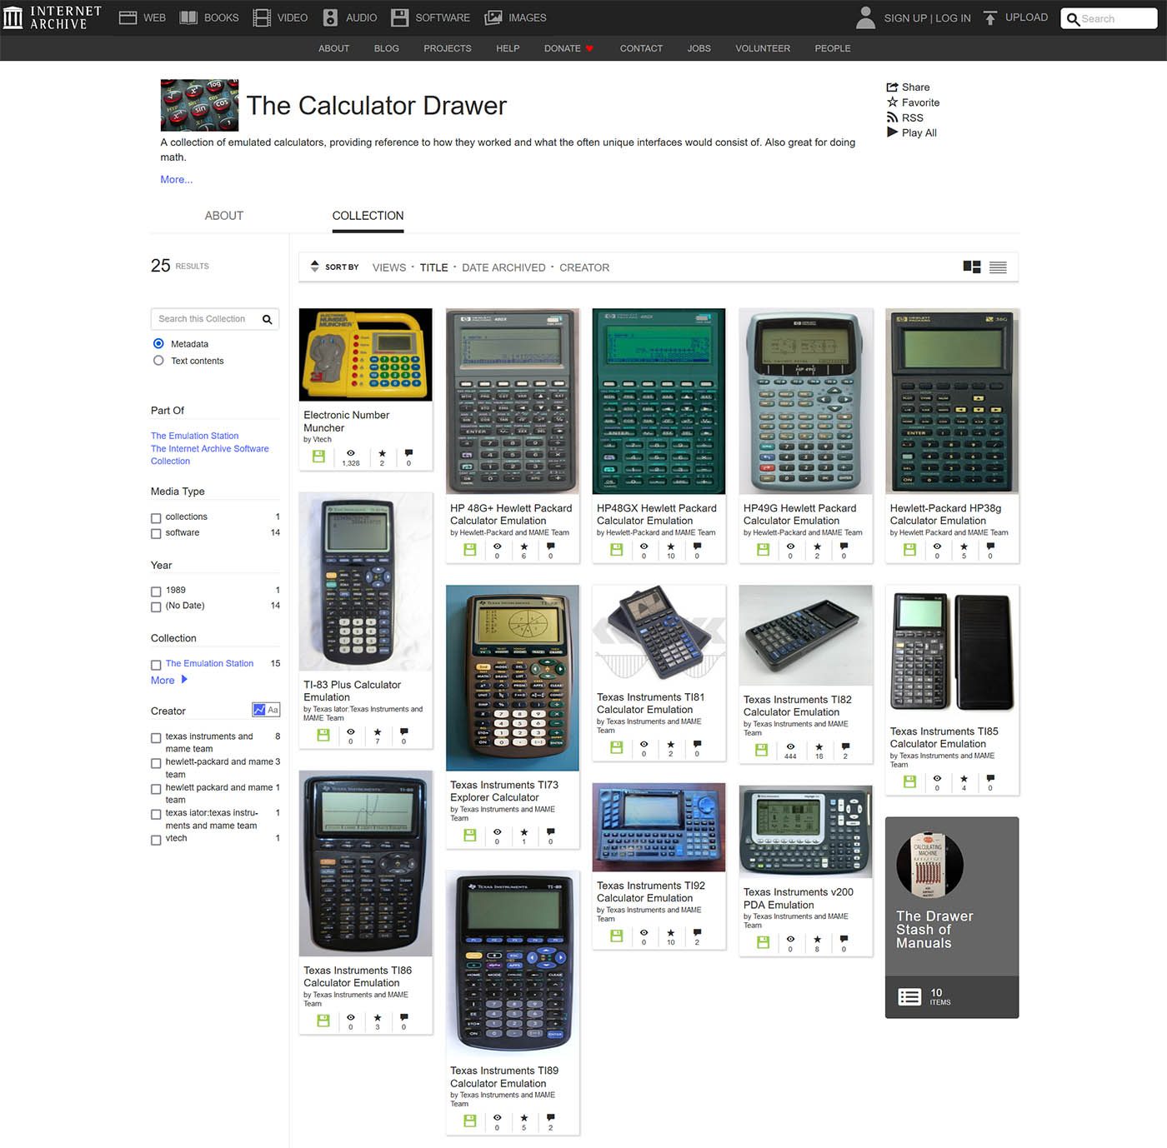Open the BLOG menu item
1167x1148 pixels.
click(387, 48)
